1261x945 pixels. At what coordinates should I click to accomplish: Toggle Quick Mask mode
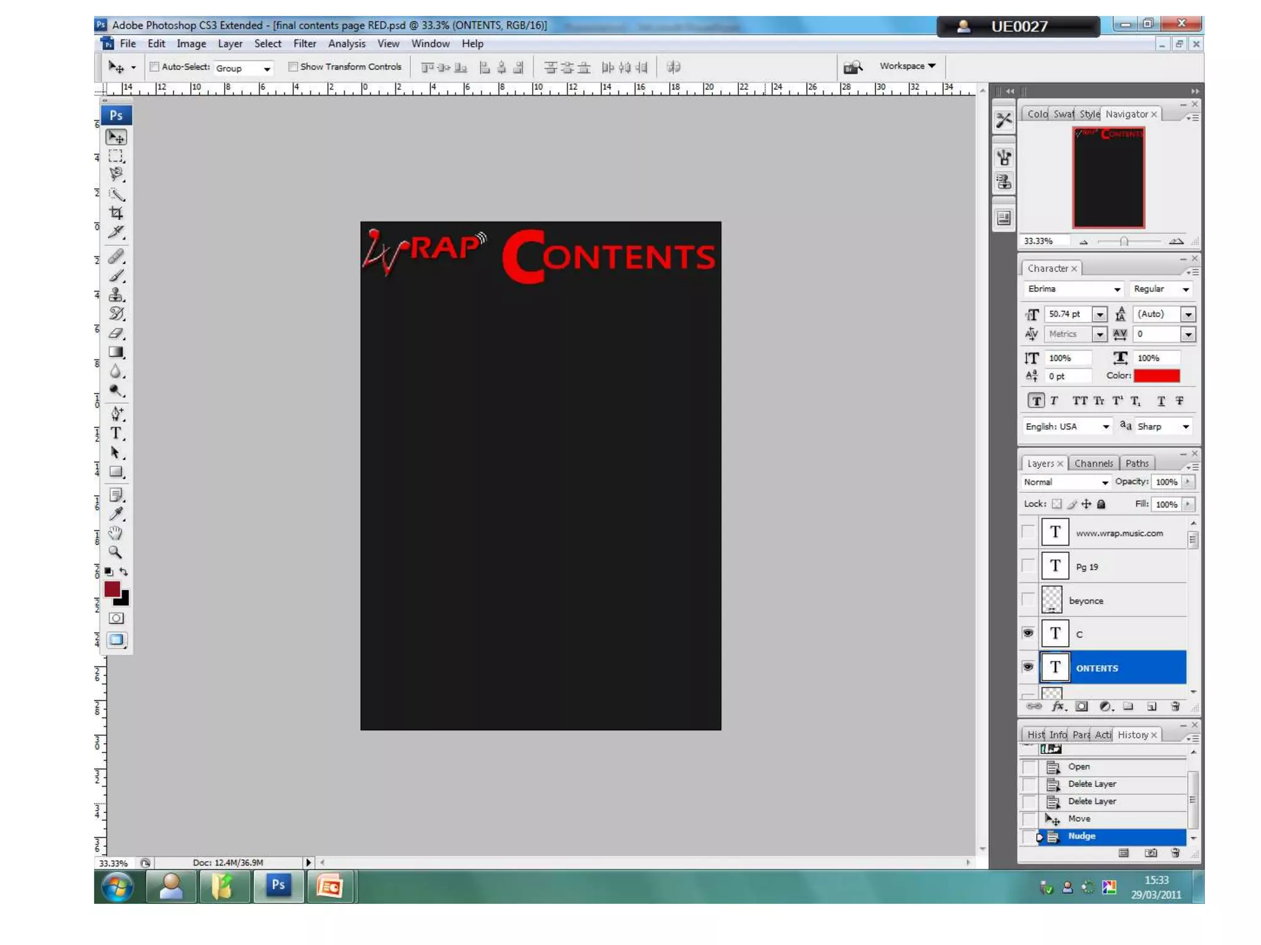116,618
